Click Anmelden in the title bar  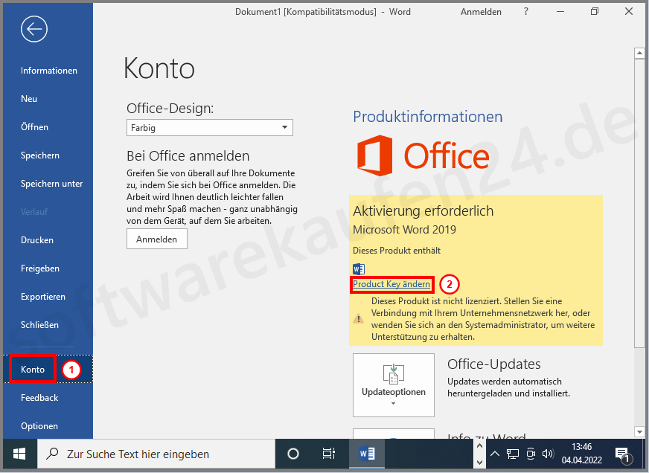(x=481, y=11)
